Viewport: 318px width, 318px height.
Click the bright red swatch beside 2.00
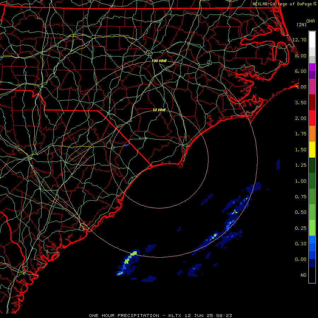coord(312,118)
